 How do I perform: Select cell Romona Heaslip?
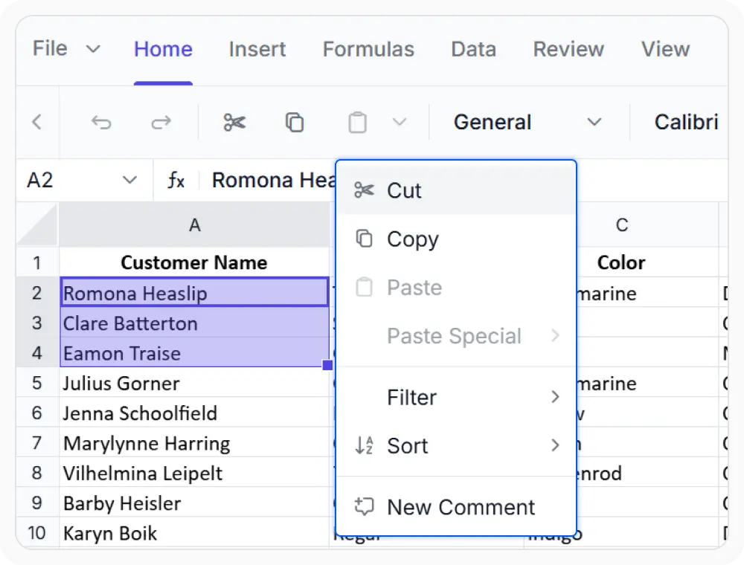pos(194,292)
